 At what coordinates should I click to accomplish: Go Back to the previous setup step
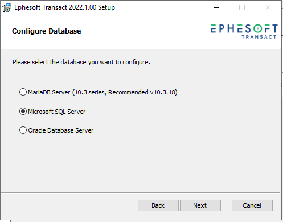click(158, 205)
